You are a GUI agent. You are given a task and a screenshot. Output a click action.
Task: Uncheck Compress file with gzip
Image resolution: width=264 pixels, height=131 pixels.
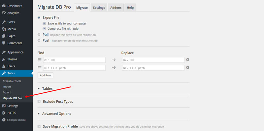(44, 29)
